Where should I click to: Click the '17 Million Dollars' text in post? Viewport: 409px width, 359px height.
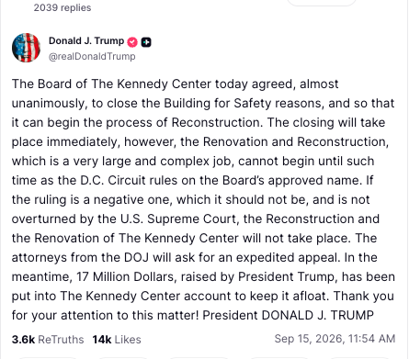(125, 276)
